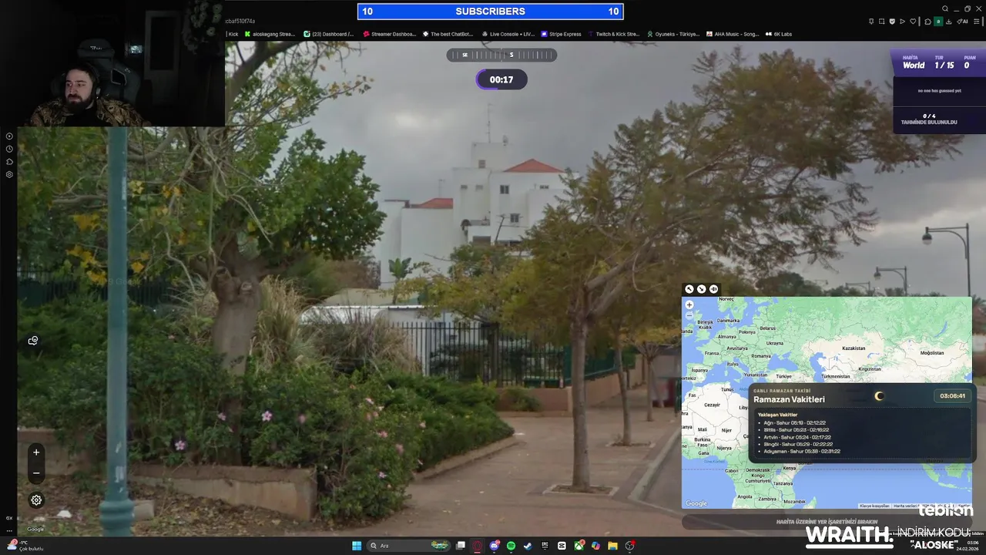Click the browser heart favorites icon
The width and height of the screenshot is (986, 555).
tap(913, 22)
